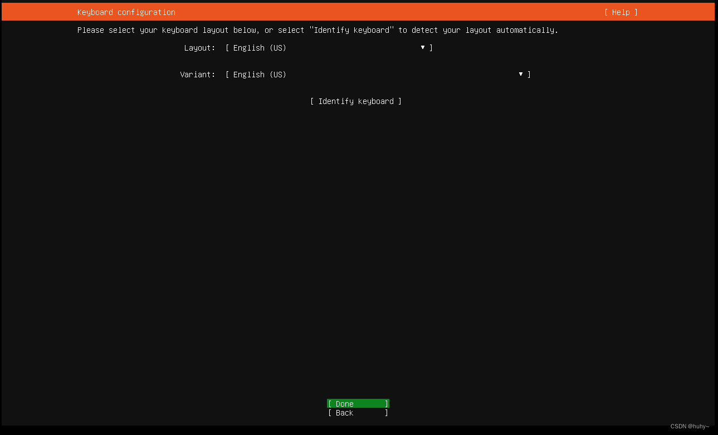Click the "Keyboard configuration" title text
718x435 pixels.
click(x=126, y=12)
